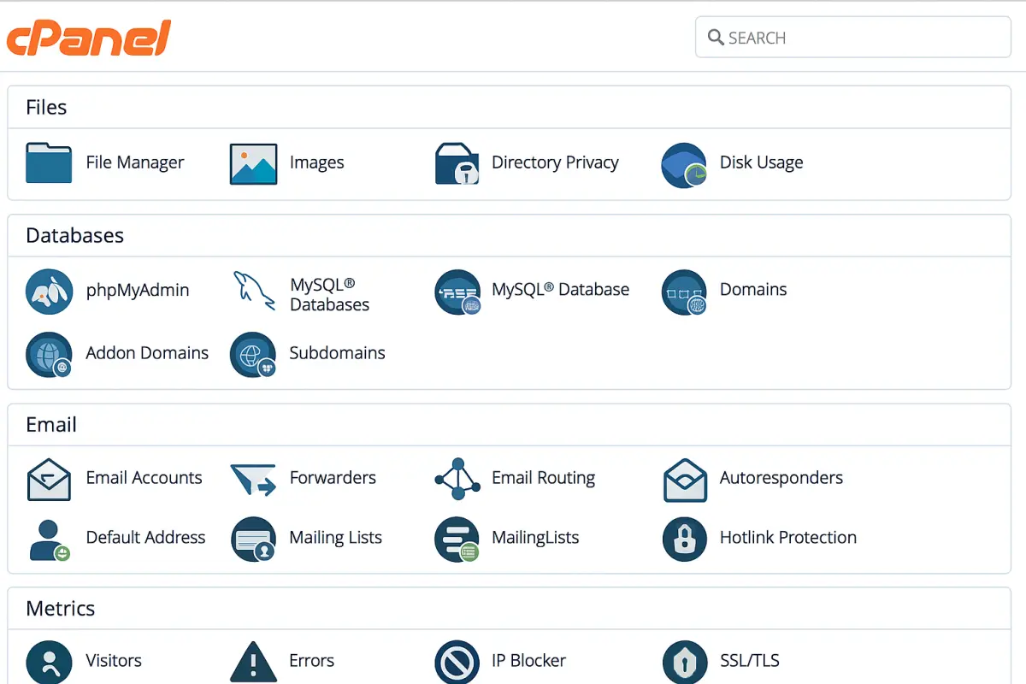Screen dimensions: 1026x684
Task: Open the Errors text label
Action: pos(311,661)
